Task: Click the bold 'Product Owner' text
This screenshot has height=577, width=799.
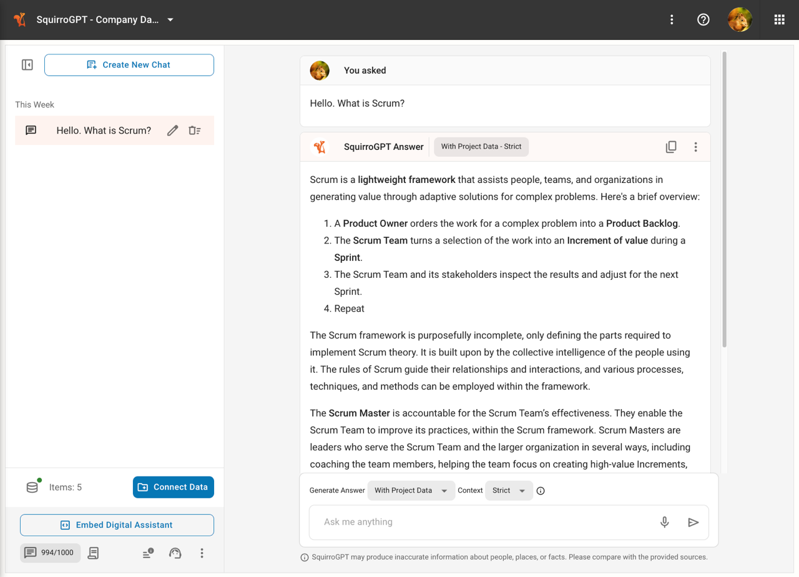Action: (x=375, y=224)
